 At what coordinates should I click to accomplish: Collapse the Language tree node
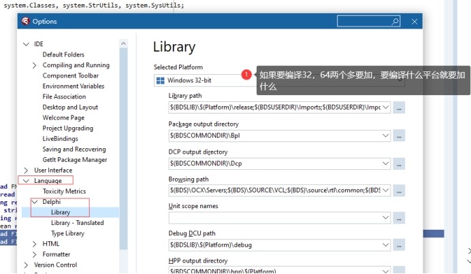point(26,181)
